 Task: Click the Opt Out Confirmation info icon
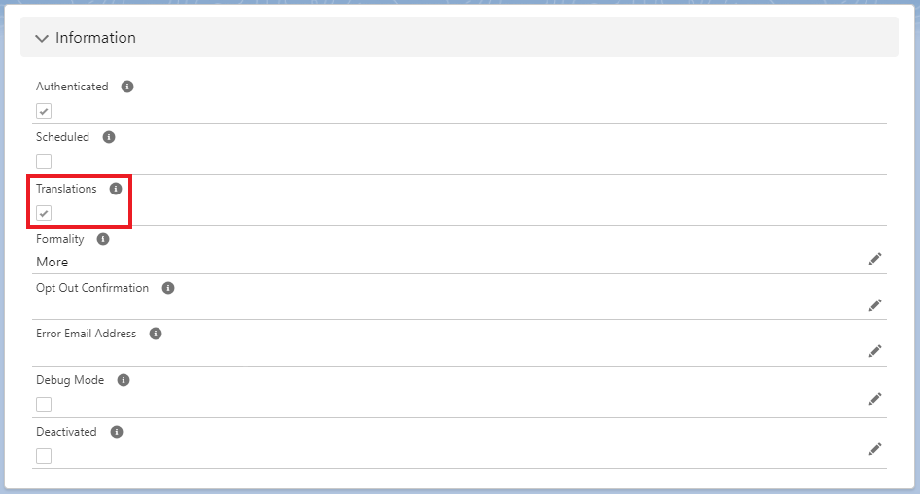tap(168, 288)
